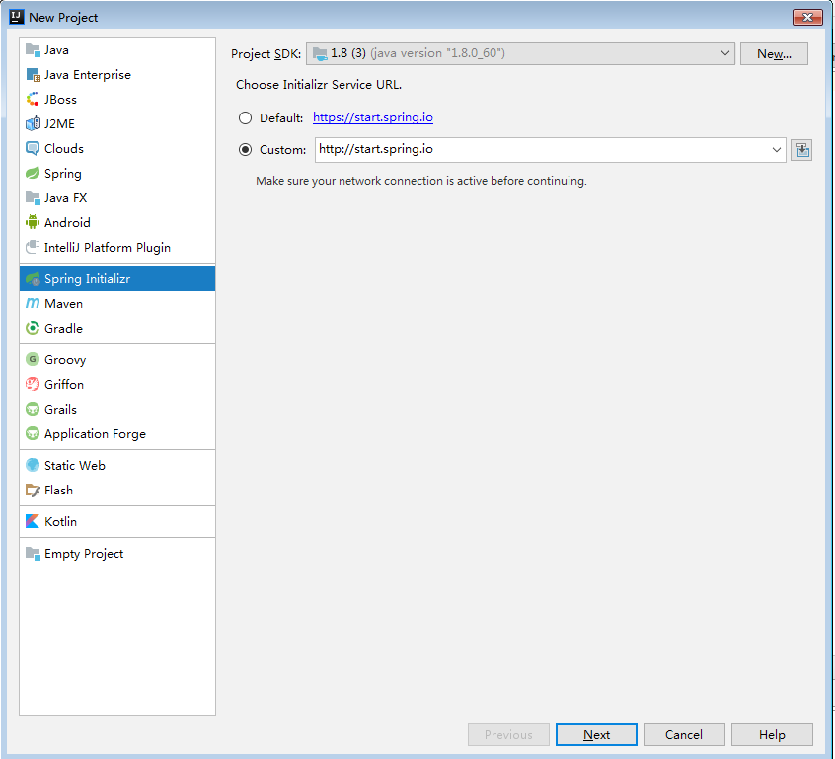The width and height of the screenshot is (835, 759).
Task: Click the Grails icon
Action: click(33, 409)
